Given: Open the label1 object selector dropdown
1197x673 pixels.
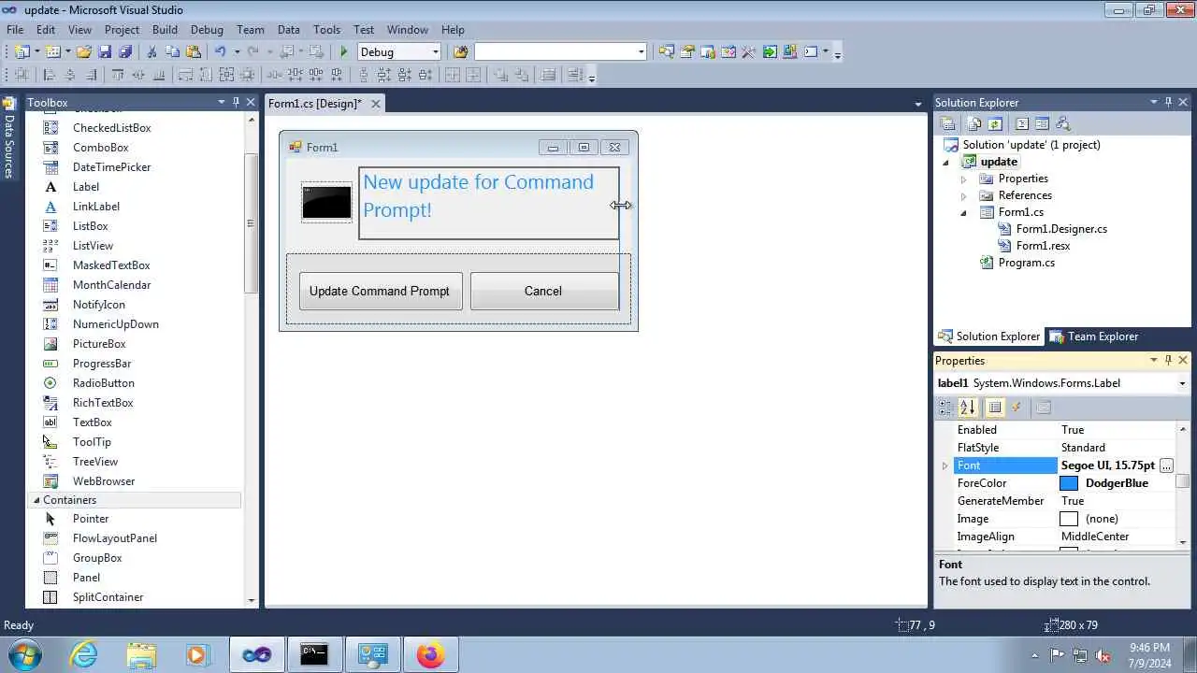Looking at the screenshot, I should coord(1182,383).
